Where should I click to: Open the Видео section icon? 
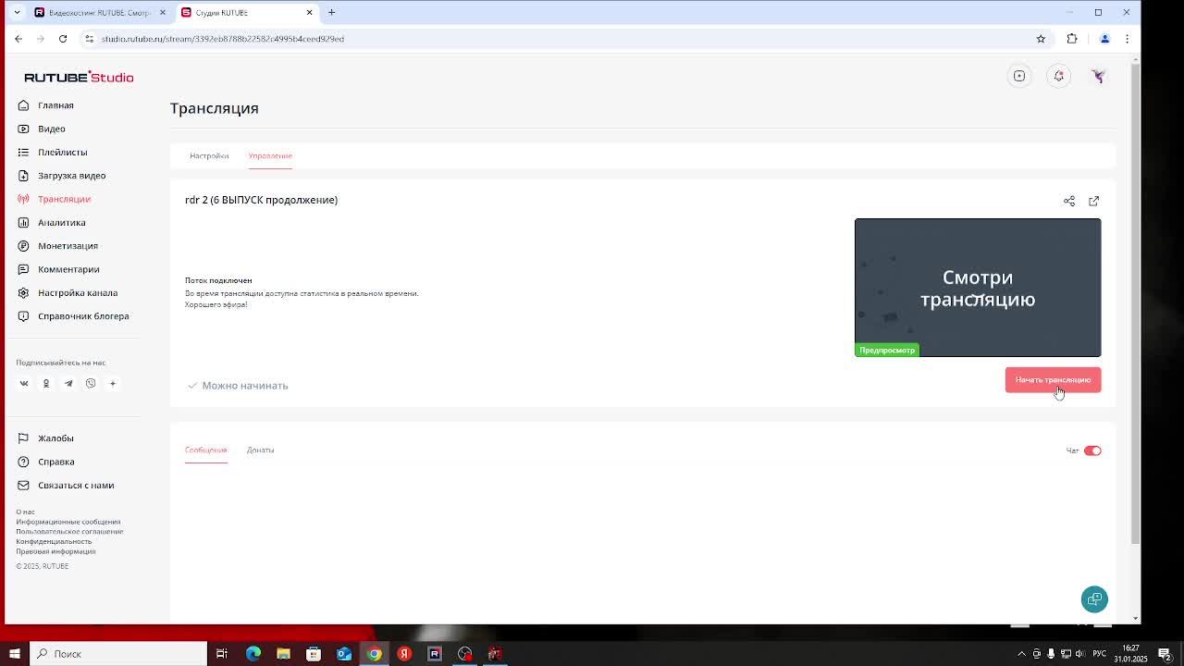coord(23,129)
